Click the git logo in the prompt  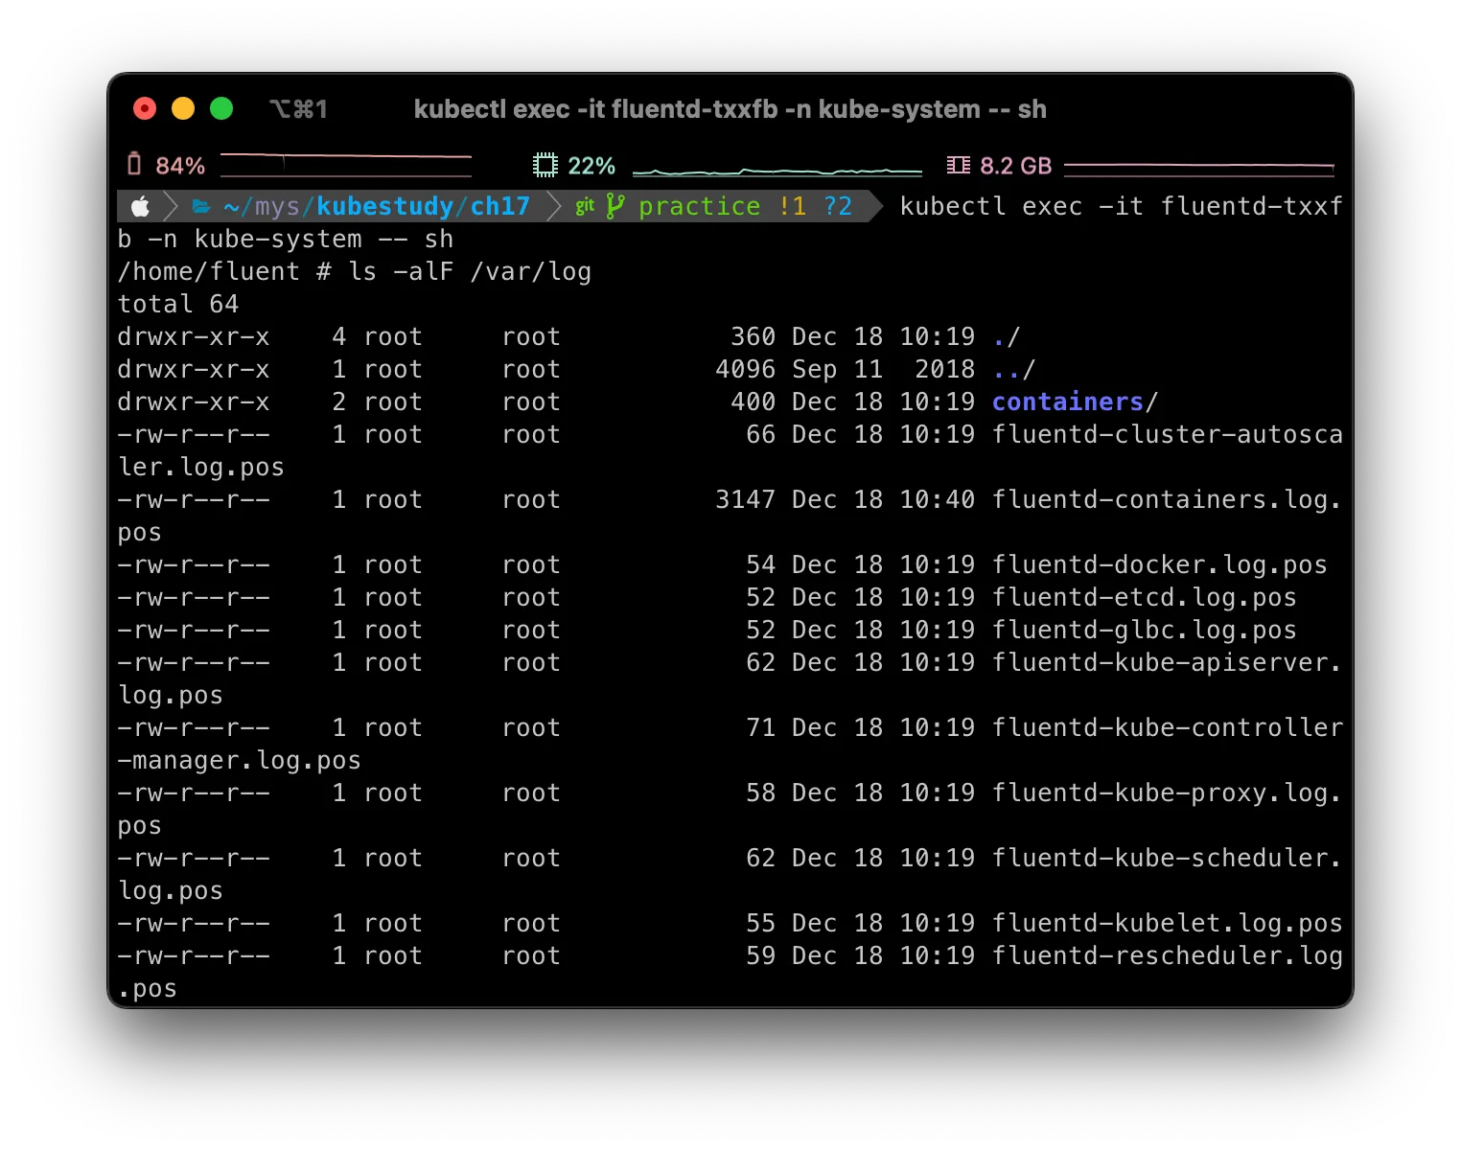point(585,206)
